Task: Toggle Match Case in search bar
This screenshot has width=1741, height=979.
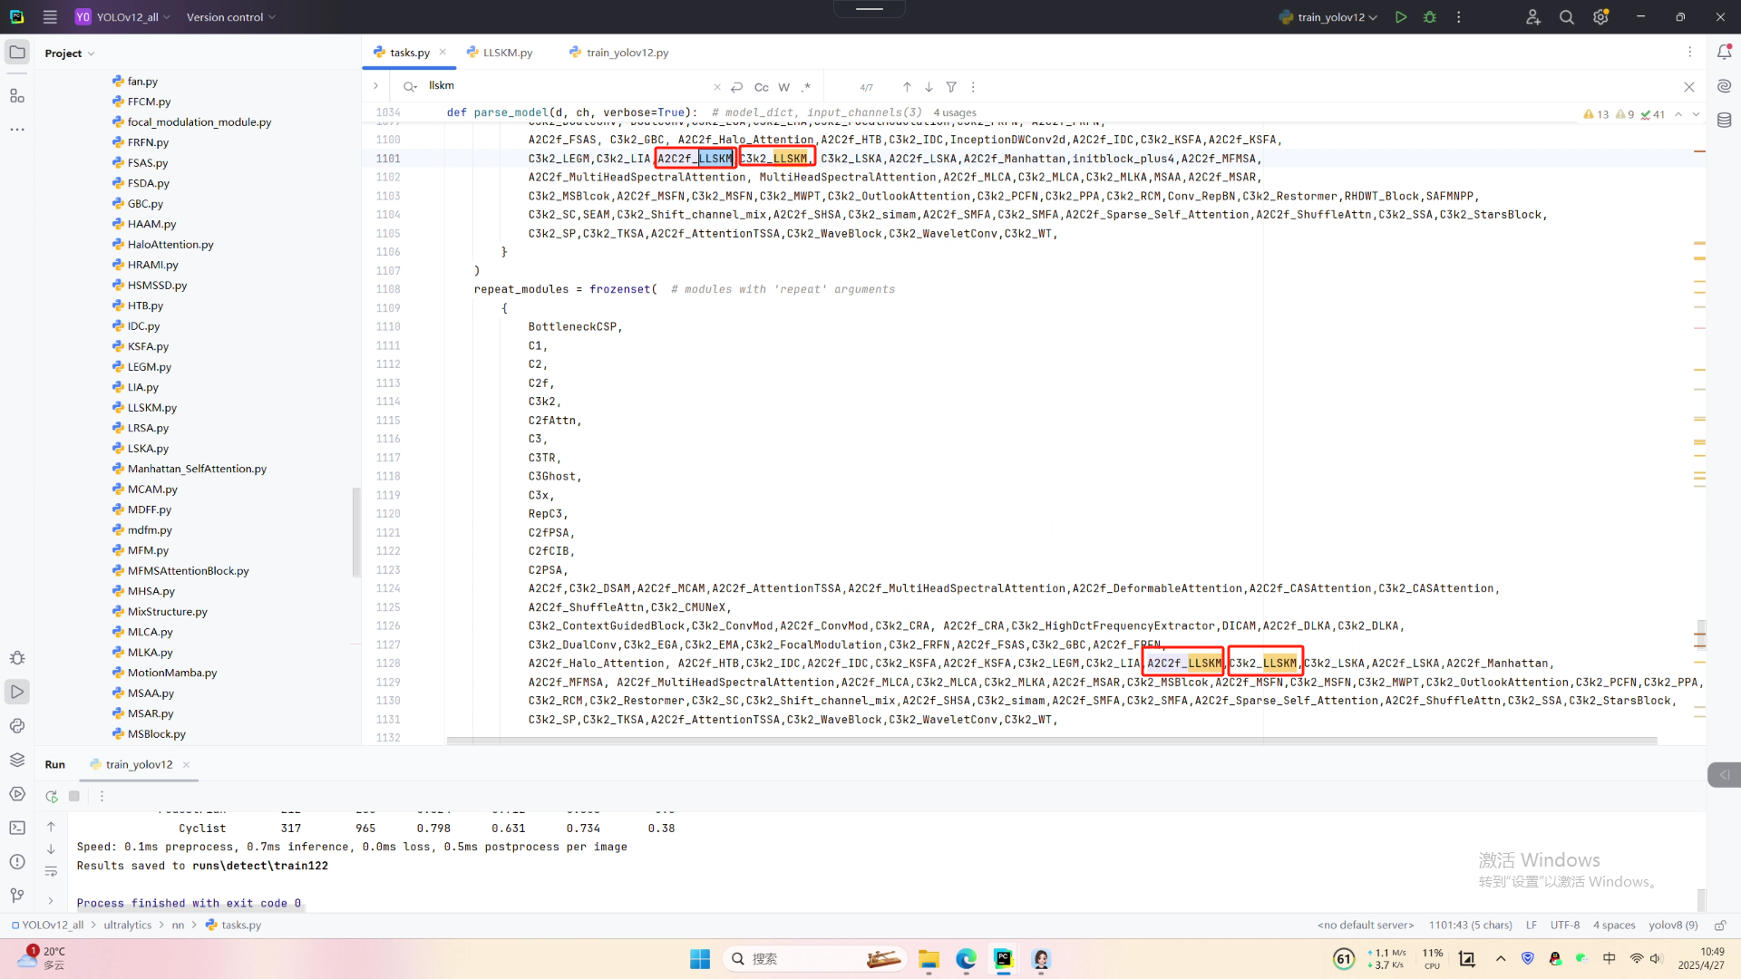Action: point(761,87)
